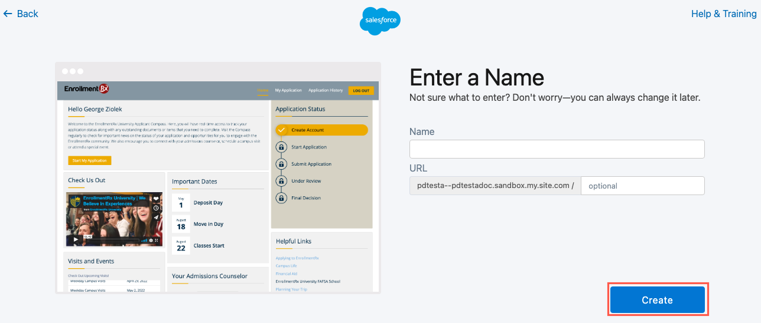Select My Application tab in preview
Screen dimensions: 761x323
288,90
